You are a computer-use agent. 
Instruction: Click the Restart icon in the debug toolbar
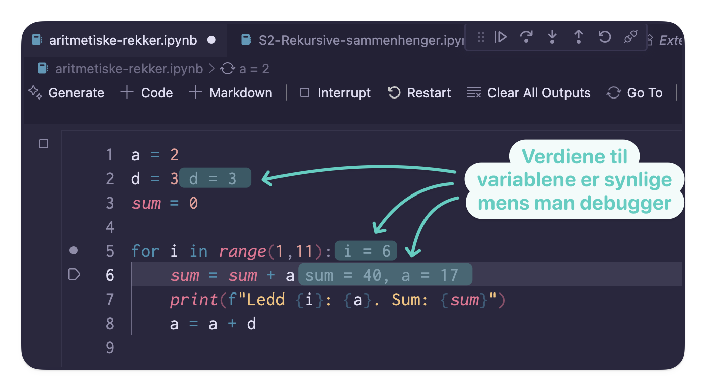pyautogui.click(x=604, y=37)
